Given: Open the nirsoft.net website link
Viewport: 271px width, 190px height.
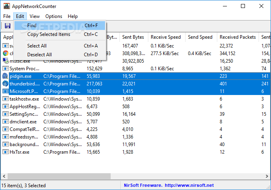Looking at the screenshot, I should (x=189, y=185).
